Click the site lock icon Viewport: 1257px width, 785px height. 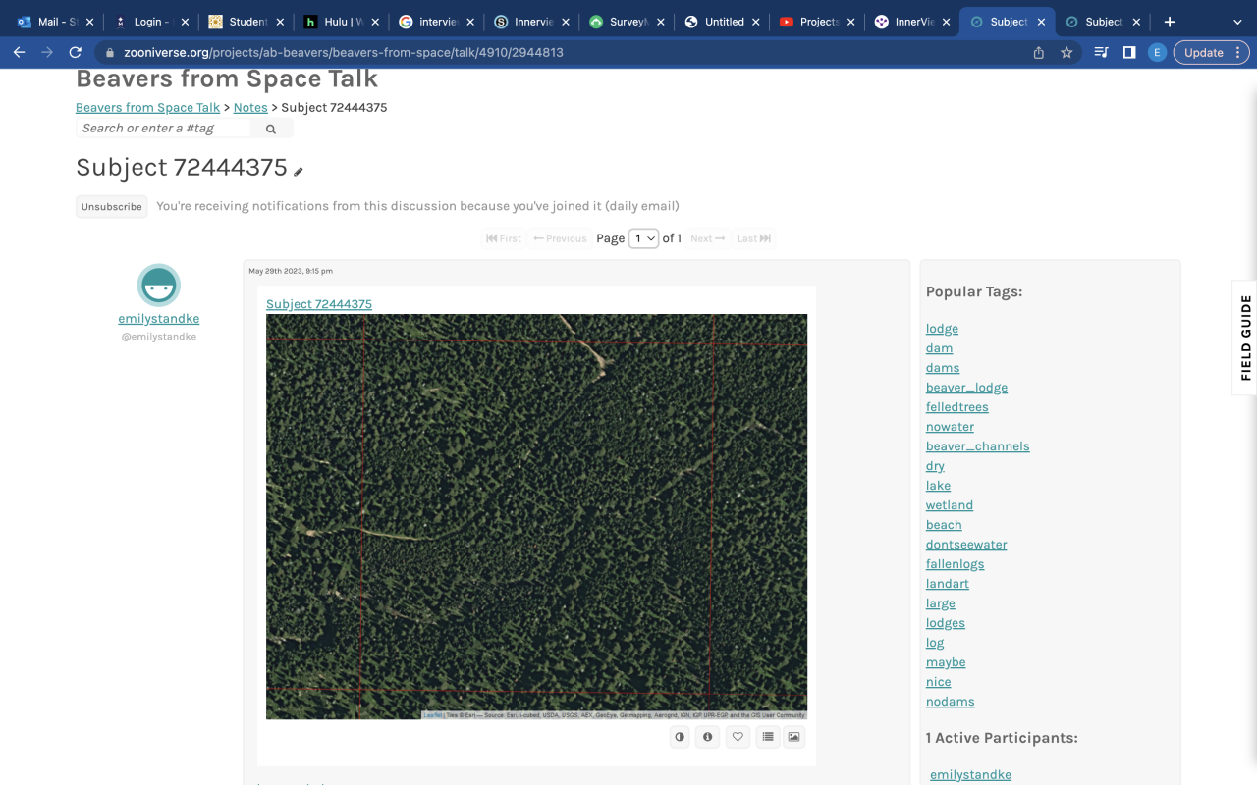click(x=110, y=53)
